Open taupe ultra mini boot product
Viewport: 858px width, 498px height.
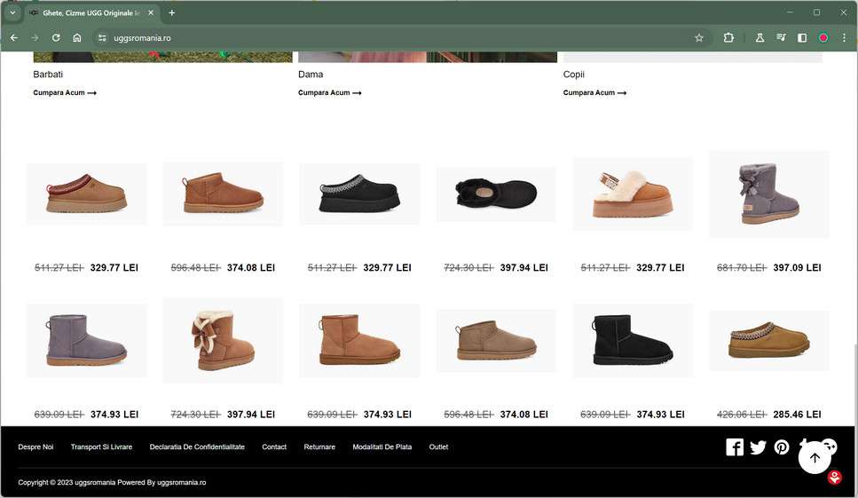pos(496,340)
